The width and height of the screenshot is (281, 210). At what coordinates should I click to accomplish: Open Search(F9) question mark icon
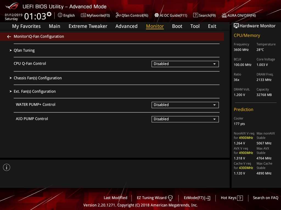pyautogui.click(x=195, y=15)
